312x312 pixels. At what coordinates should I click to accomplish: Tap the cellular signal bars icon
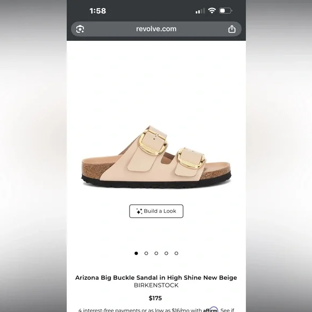200,11
